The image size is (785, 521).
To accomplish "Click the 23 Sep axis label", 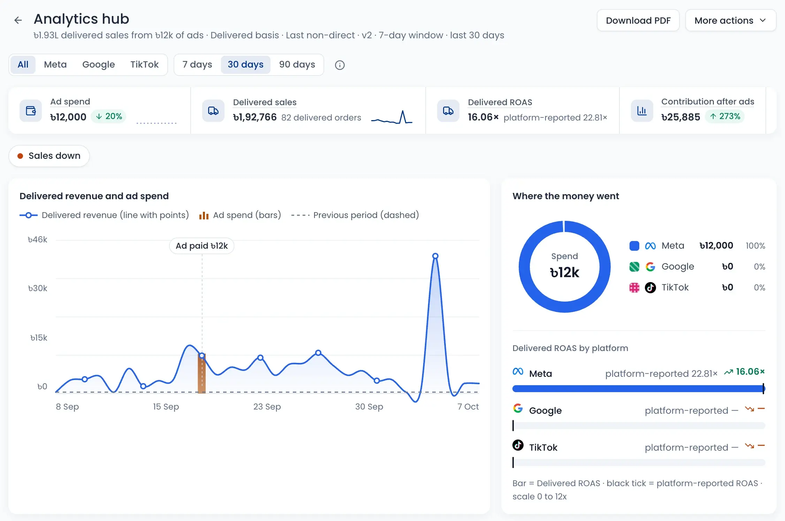I will point(267,407).
